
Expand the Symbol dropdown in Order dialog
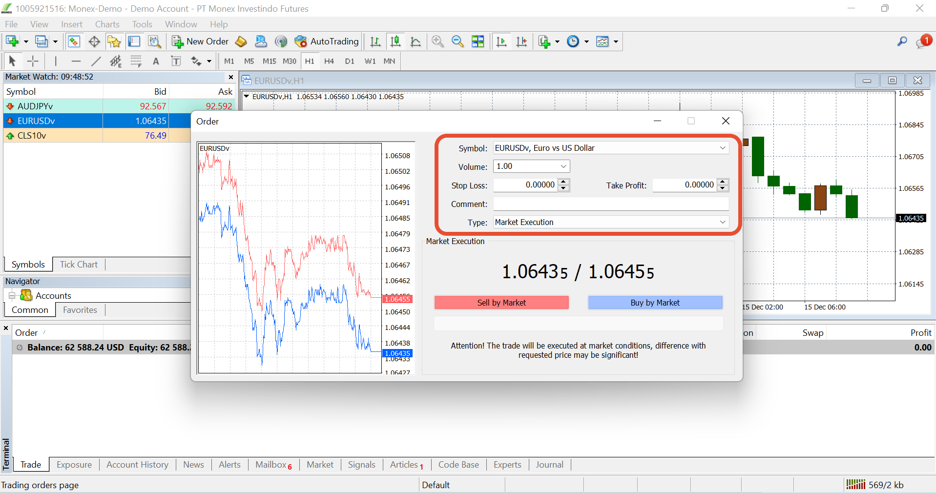(x=723, y=148)
